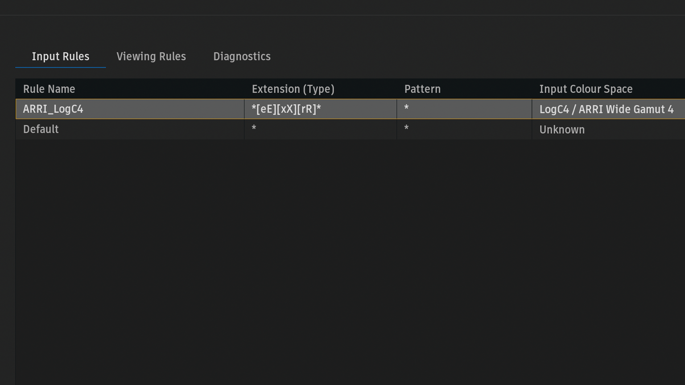Click divider between Extension and Pattern headers
The height and width of the screenshot is (385, 685).
(396, 89)
